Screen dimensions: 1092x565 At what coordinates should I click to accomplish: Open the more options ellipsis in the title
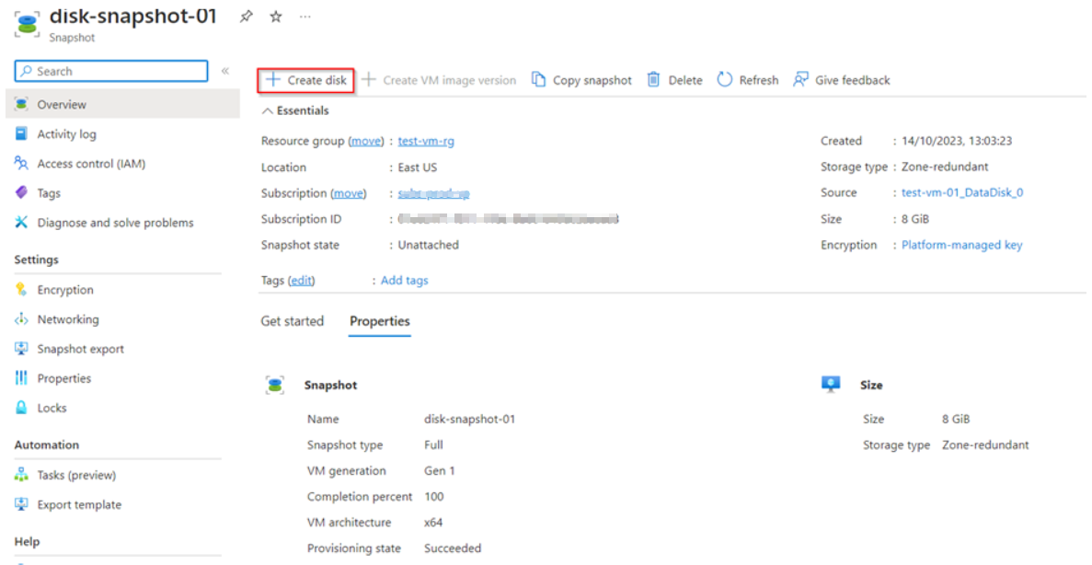pyautogui.click(x=305, y=17)
